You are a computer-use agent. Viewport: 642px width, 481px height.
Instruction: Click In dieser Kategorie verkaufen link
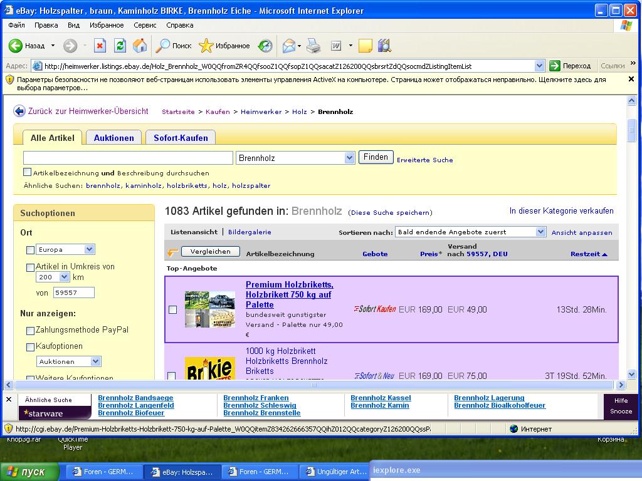(561, 210)
